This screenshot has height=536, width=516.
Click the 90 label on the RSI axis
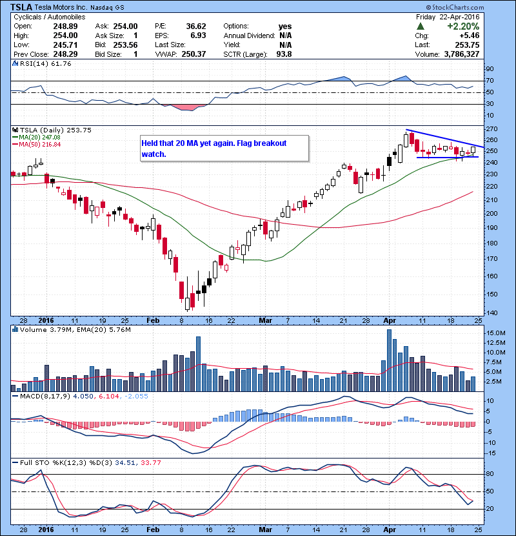490,69
